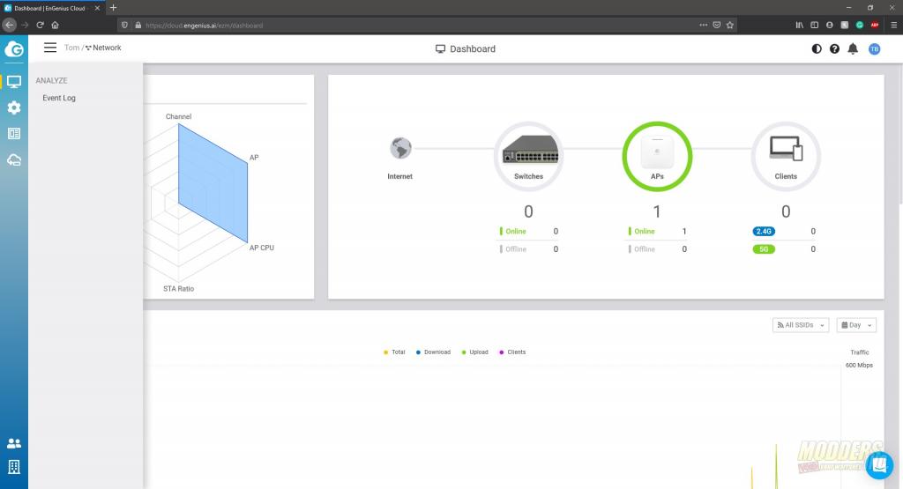Expand the All SSIDs dropdown
This screenshot has height=489, width=903.
pos(800,325)
